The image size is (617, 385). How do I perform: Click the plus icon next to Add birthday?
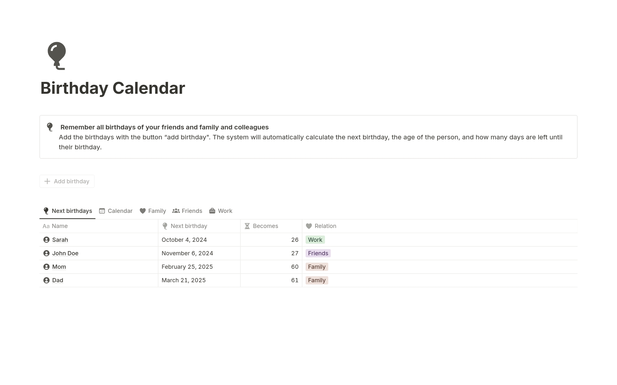(48, 181)
